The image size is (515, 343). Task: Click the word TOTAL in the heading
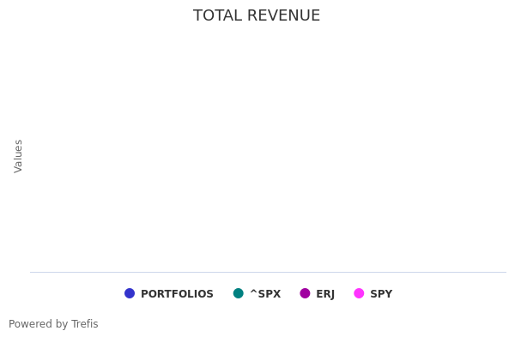tap(216, 16)
